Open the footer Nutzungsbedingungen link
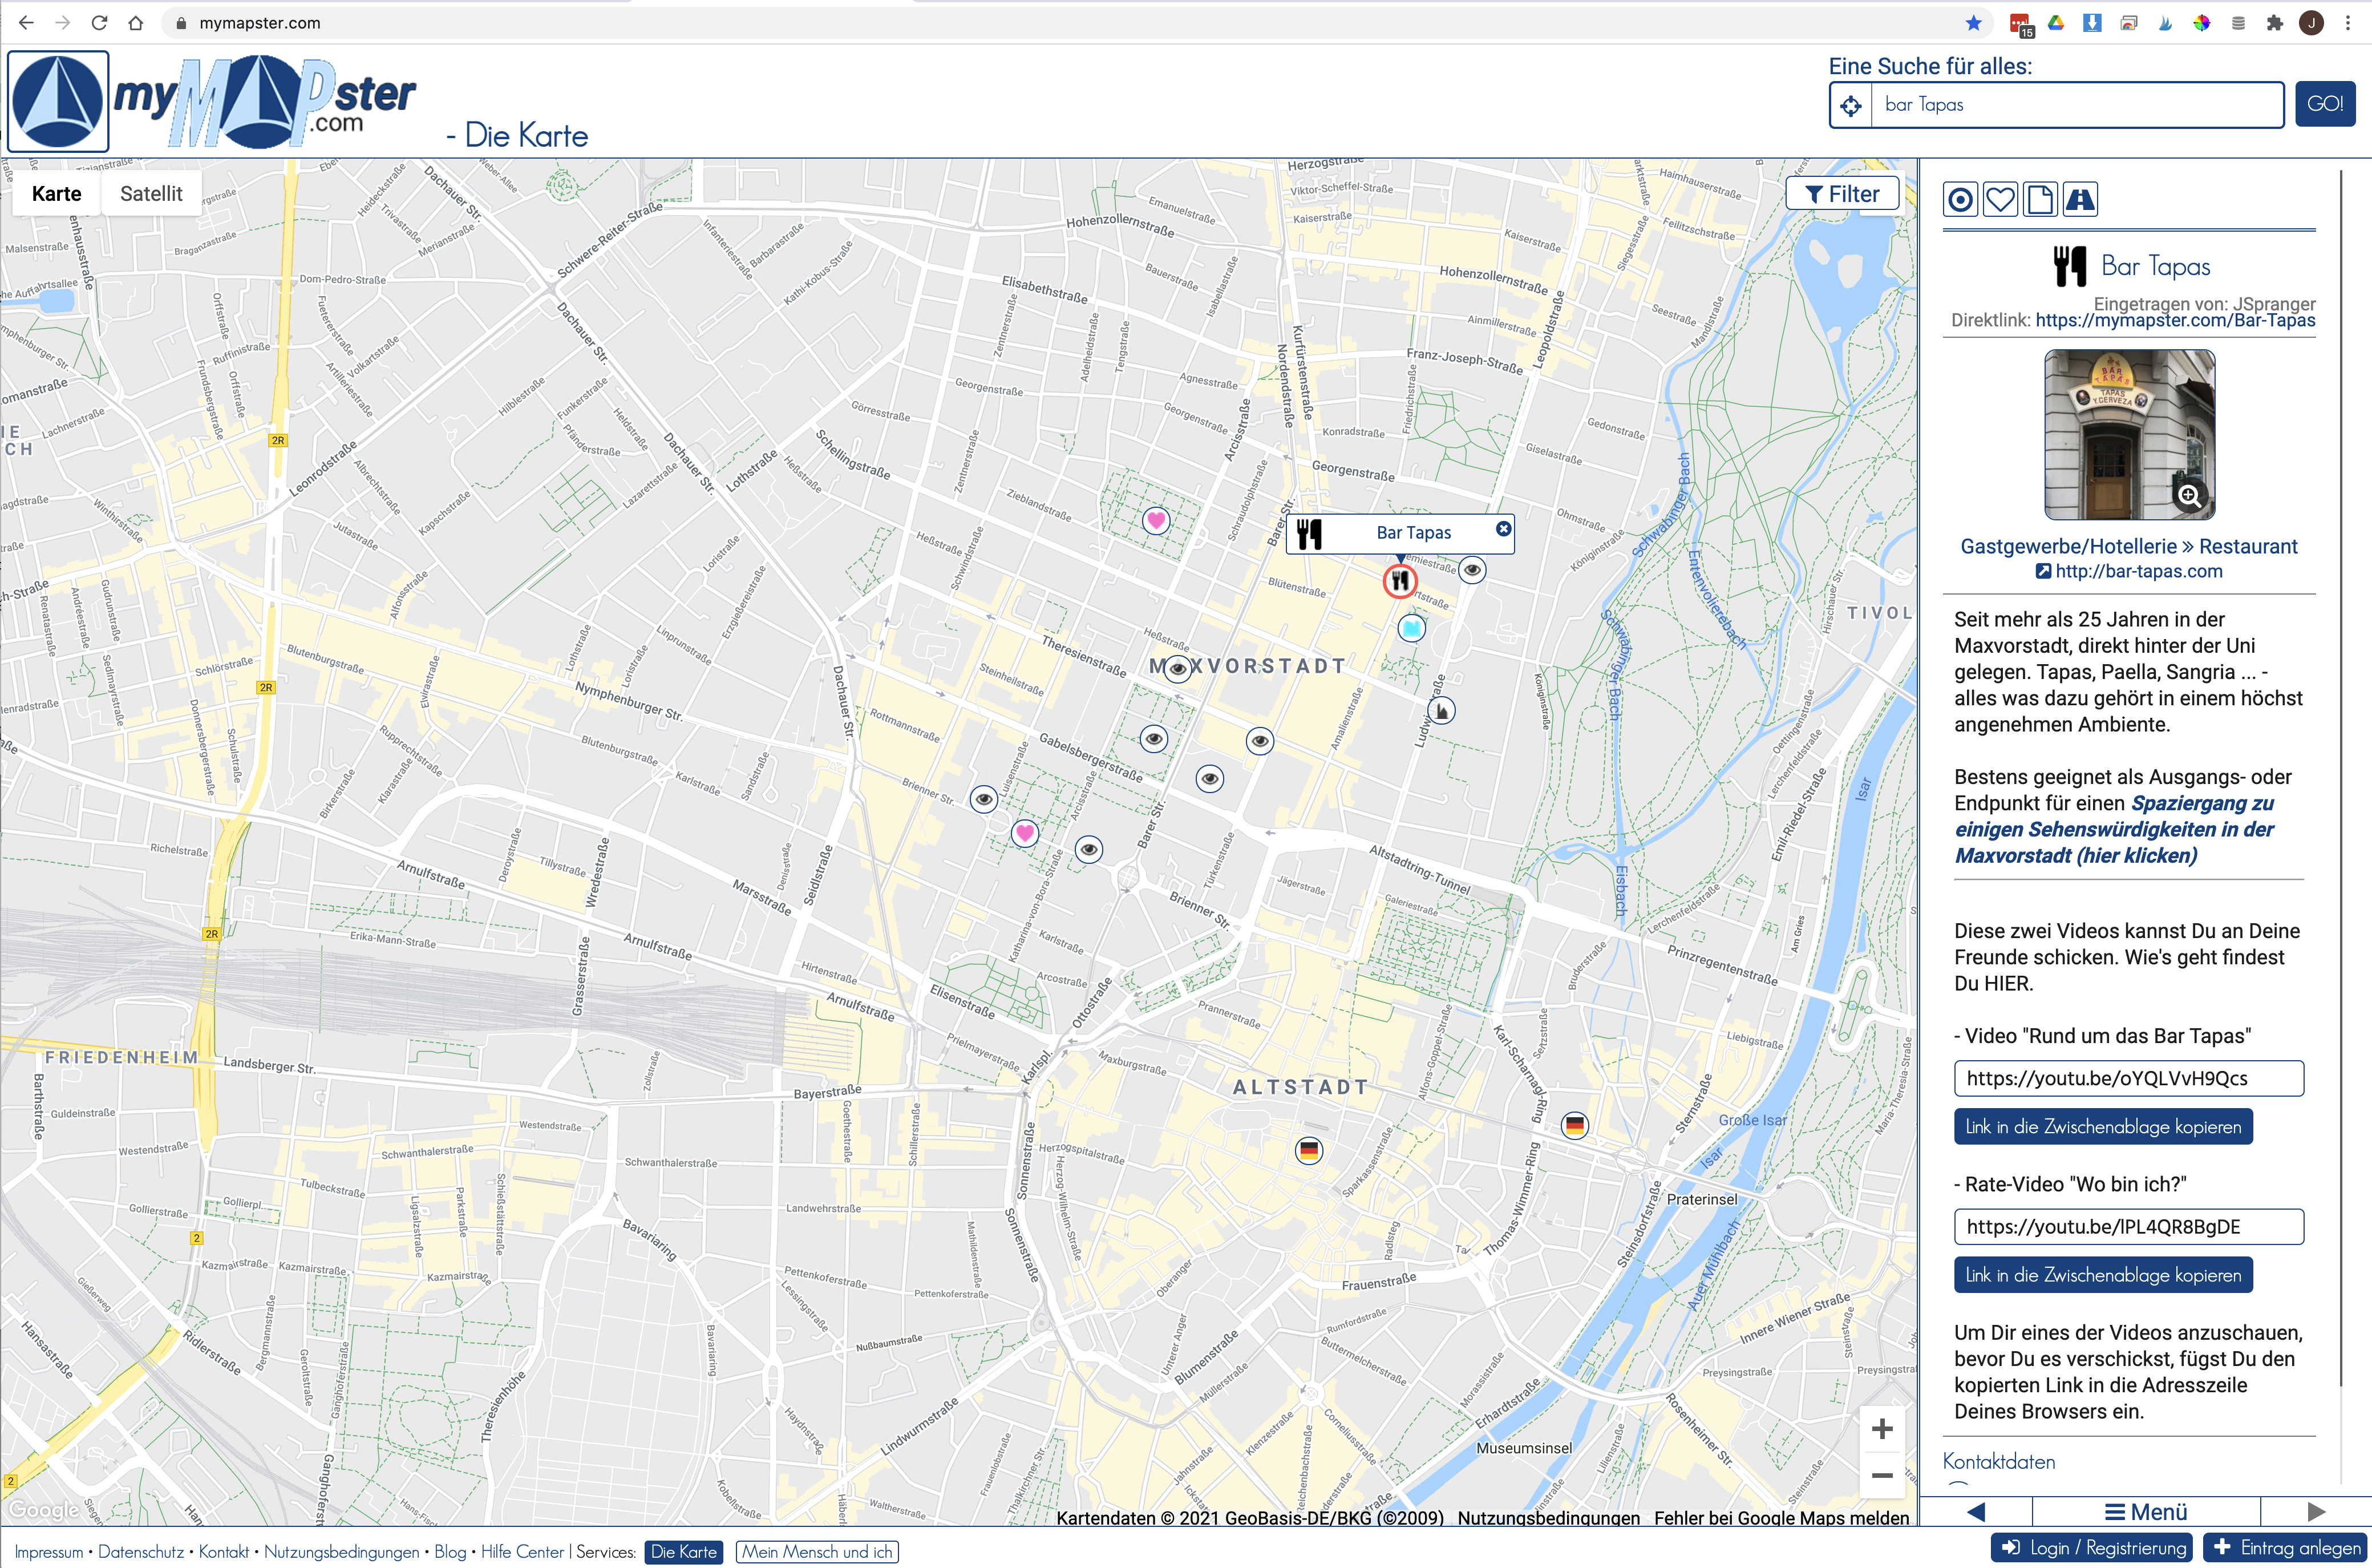Screen dimensions: 2372x1568 342,1552
